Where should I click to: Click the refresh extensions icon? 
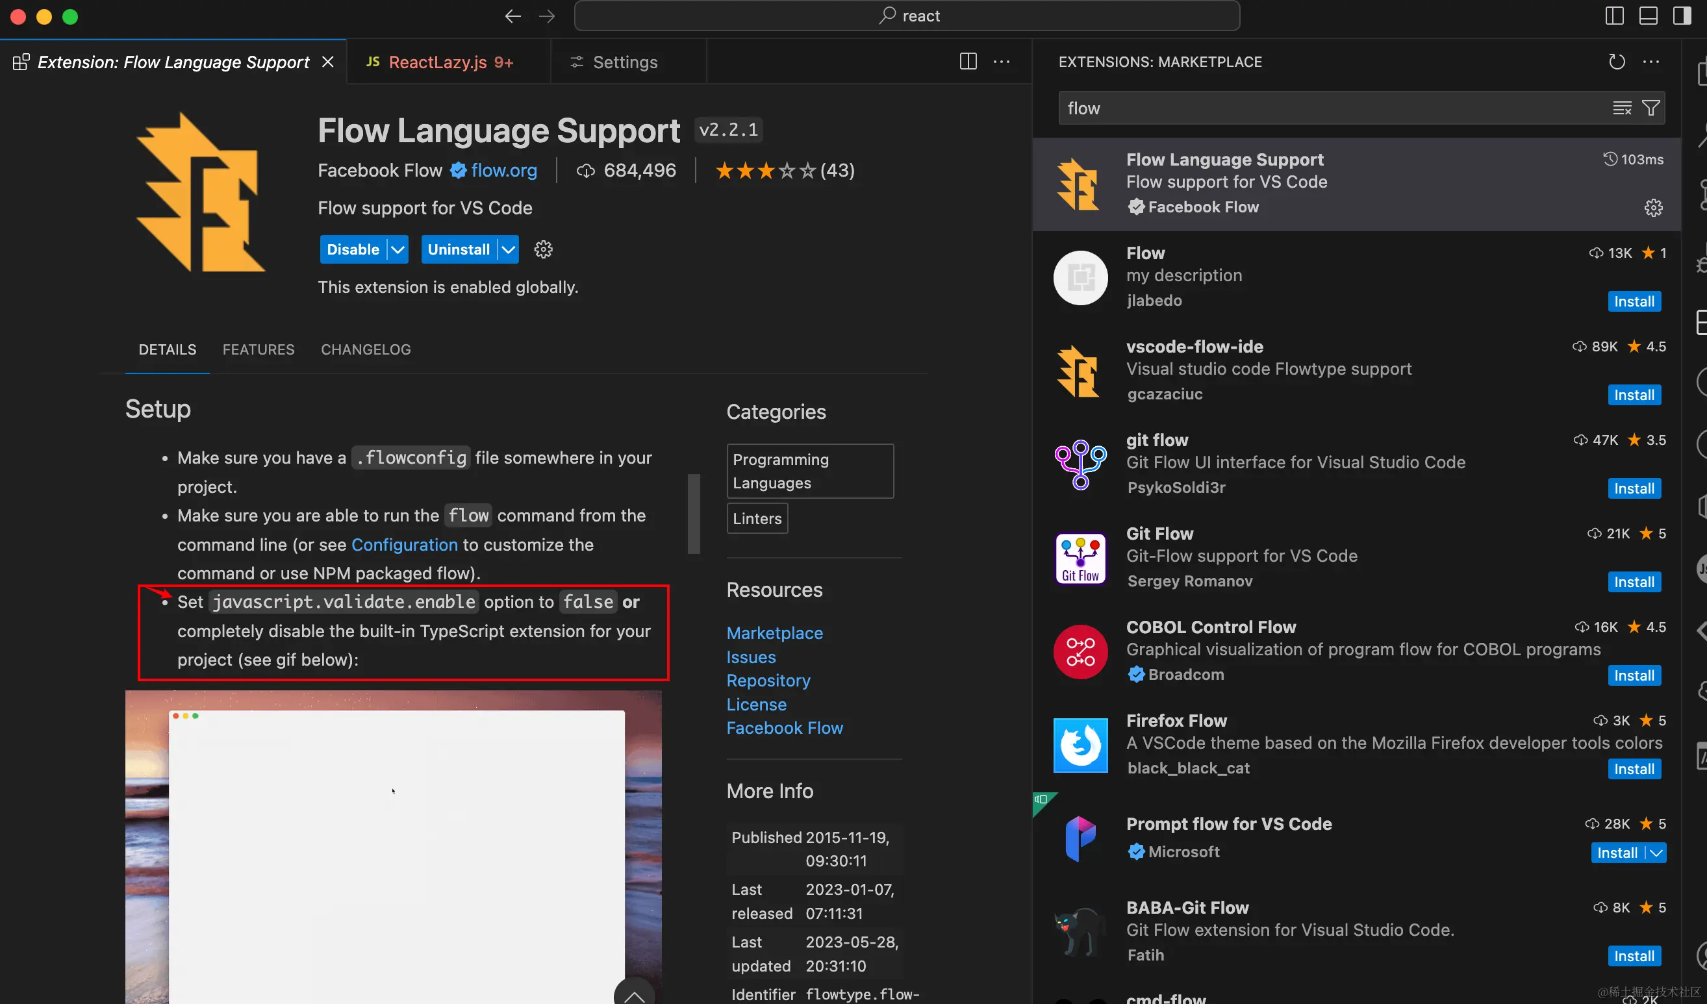coord(1616,62)
